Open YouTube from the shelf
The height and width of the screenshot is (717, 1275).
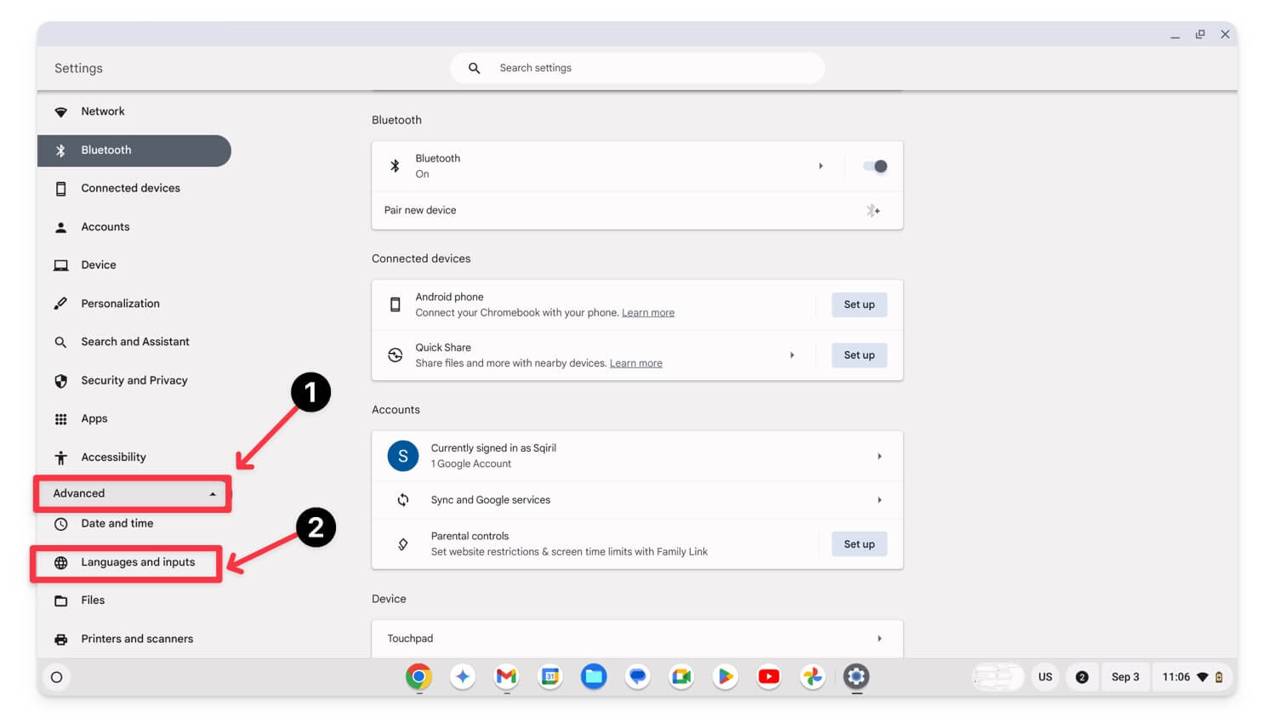click(x=768, y=677)
